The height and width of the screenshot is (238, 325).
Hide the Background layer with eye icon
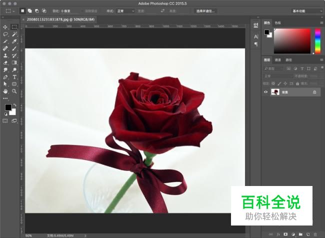(x=265, y=92)
